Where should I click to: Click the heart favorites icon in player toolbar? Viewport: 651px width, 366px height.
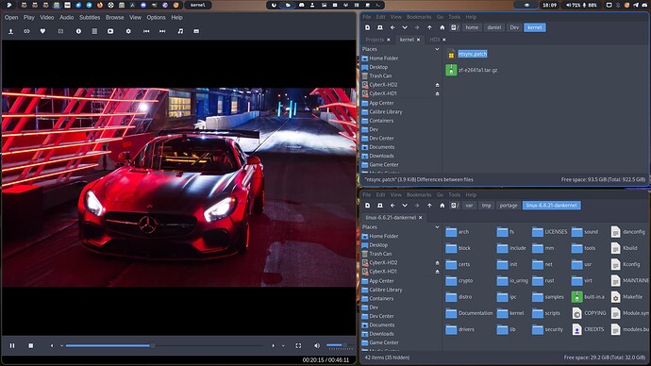(42, 31)
